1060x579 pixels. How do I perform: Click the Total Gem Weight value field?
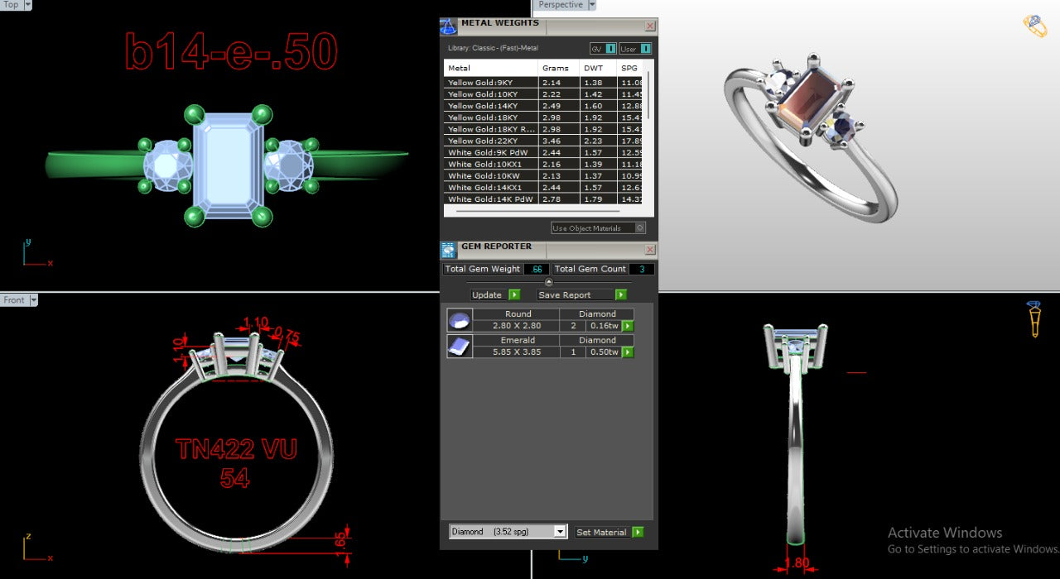537,269
